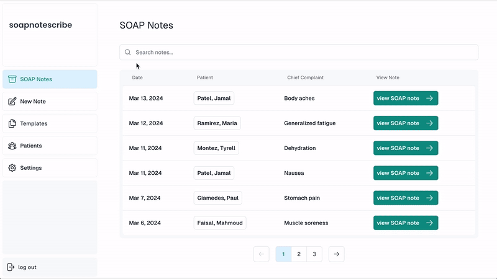Click the Dehydration complaint text
Viewport: 497px width, 279px height.
[x=300, y=148]
